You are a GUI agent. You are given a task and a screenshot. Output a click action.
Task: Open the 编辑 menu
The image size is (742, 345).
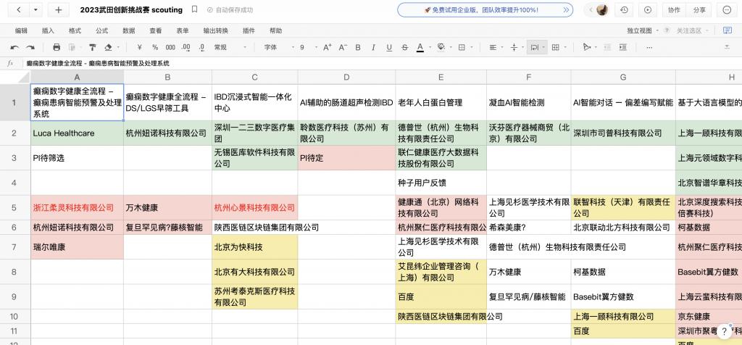21,30
